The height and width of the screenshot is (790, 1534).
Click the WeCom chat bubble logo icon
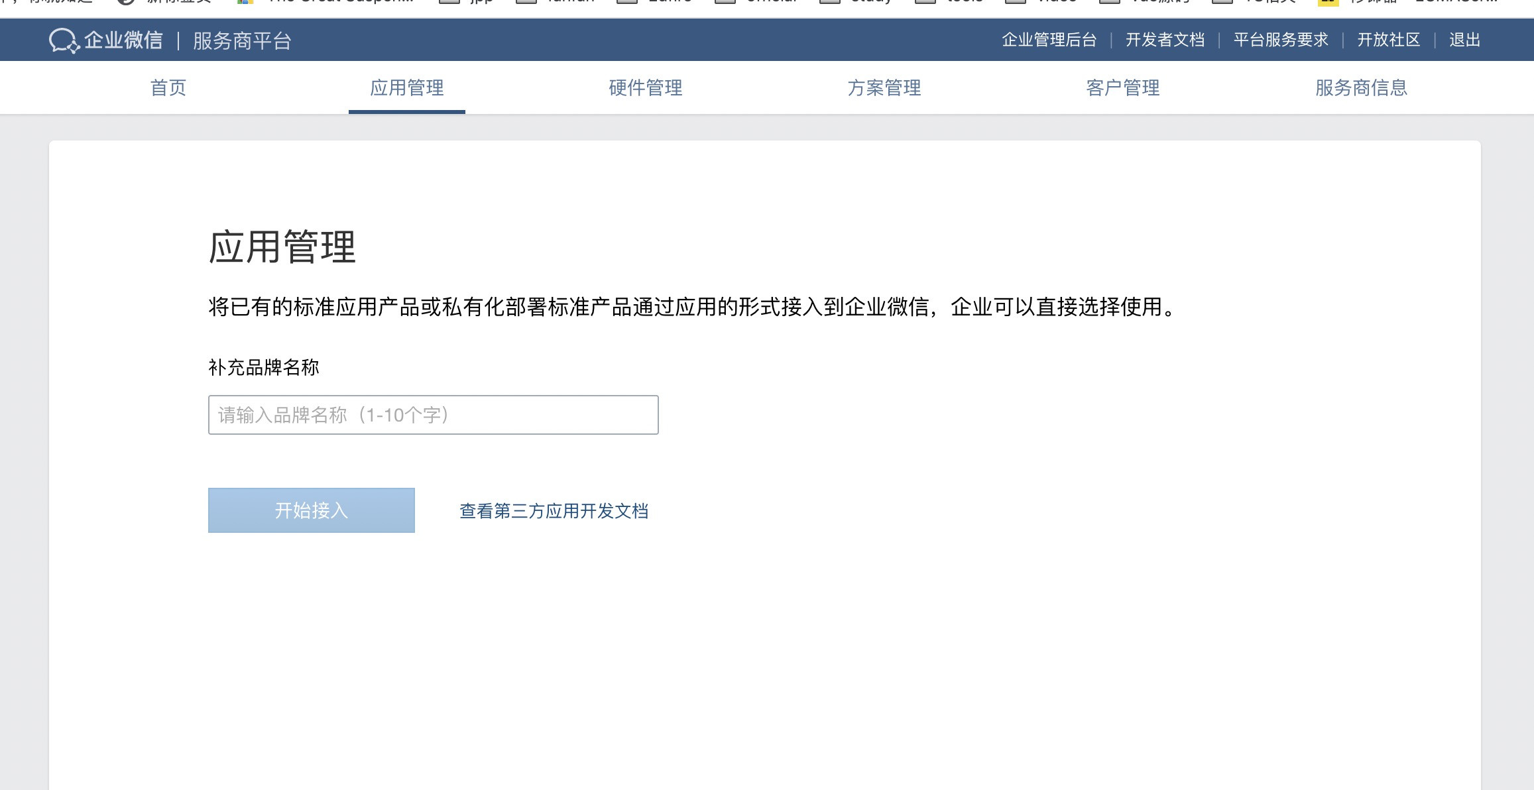click(64, 40)
